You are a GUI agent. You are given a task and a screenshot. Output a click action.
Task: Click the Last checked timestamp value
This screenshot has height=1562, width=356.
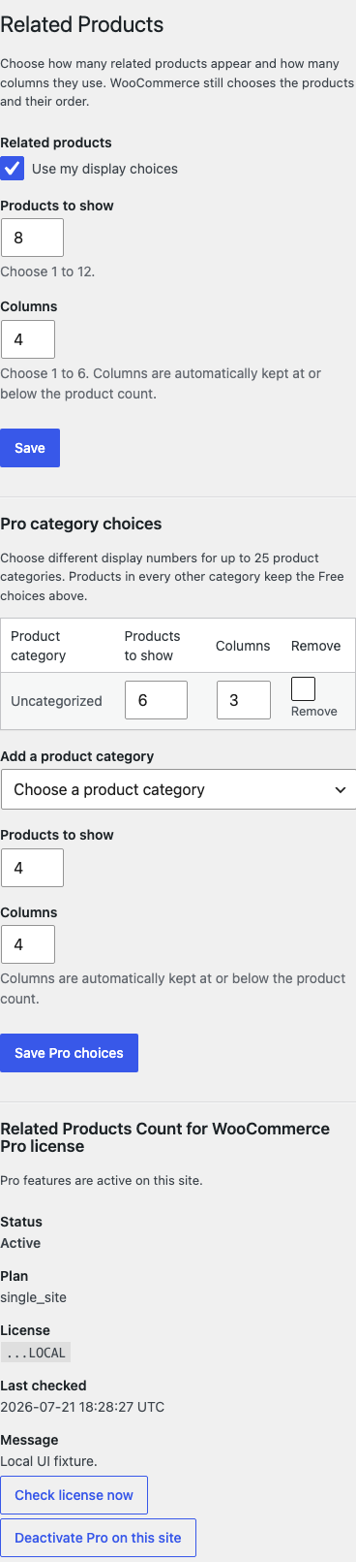point(82,1407)
